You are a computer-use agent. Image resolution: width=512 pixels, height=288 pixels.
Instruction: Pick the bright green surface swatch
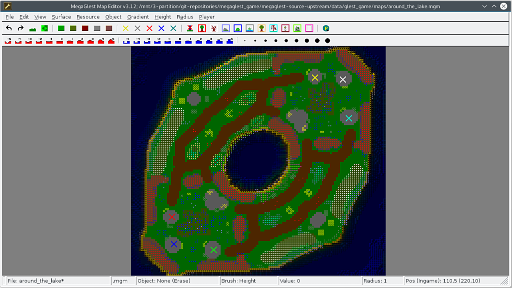[x=61, y=28]
